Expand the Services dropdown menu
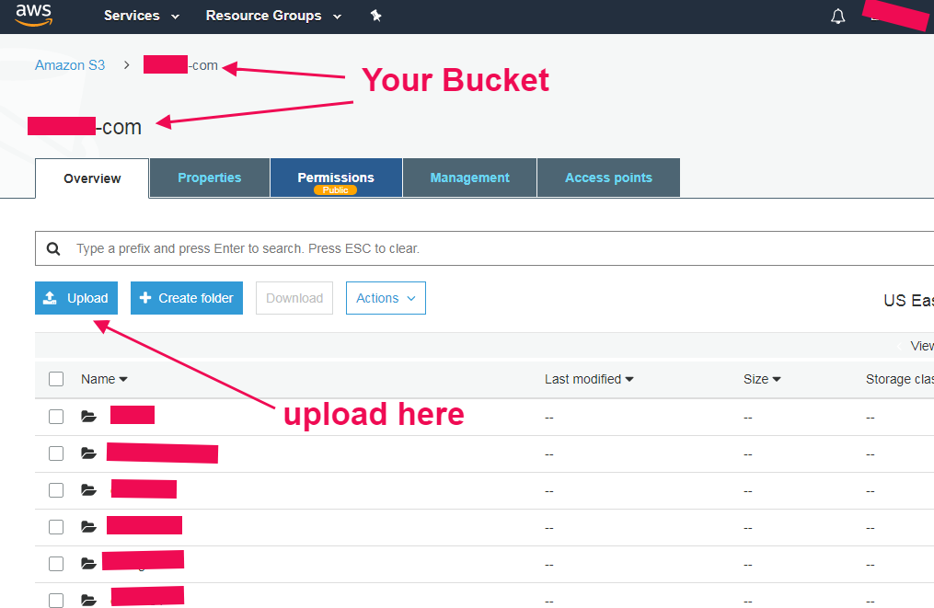 [142, 16]
